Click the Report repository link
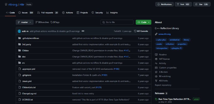Image resolution: width=214 pixels, height=104 pixels. click(x=163, y=85)
